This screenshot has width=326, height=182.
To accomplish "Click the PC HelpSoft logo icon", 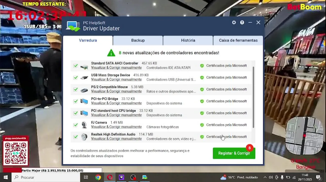I will [73, 26].
